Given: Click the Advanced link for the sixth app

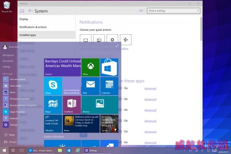Looking at the screenshot, I should coord(150,143).
